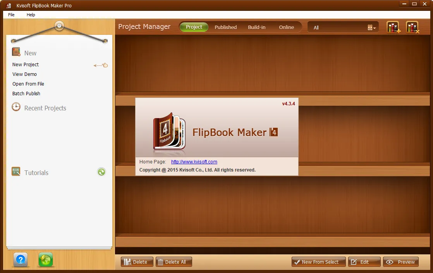Click the v4.3.4 version label
Image resolution: width=433 pixels, height=273 pixels.
pos(288,104)
